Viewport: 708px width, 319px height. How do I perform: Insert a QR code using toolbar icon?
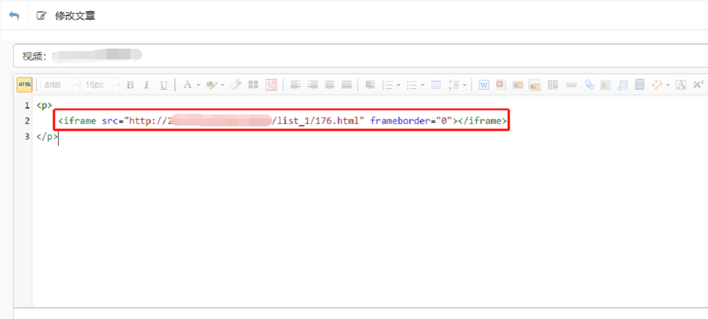pos(553,85)
